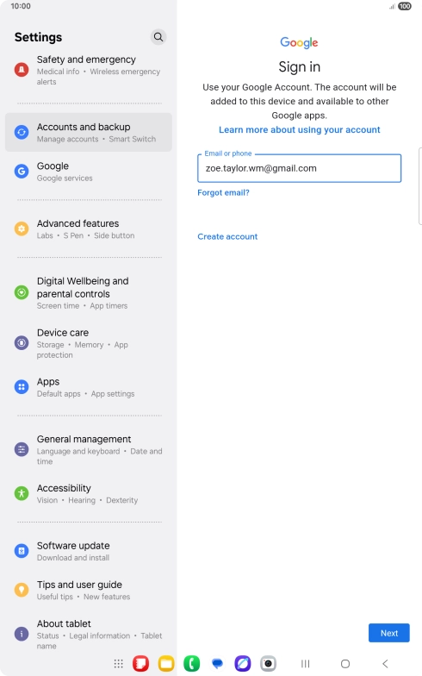The height and width of the screenshot is (676, 422).
Task: Click the Forgot email? link
Action: (224, 193)
